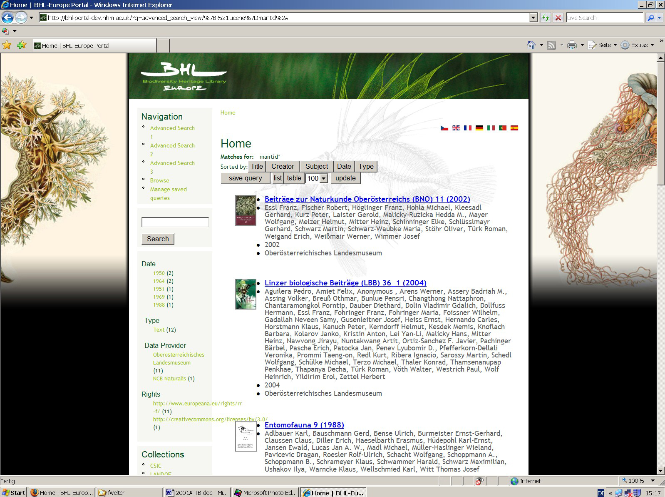Expand the address bar URL dropdown
Screen dimensions: 665x497
point(533,17)
